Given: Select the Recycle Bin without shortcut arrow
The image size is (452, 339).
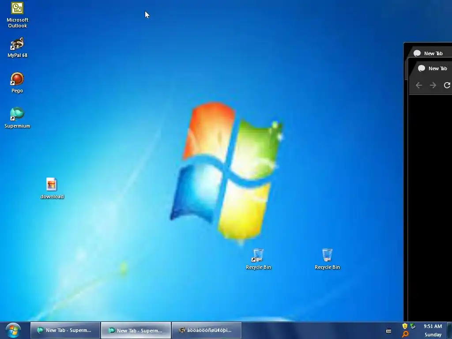Looking at the screenshot, I should point(327,259).
